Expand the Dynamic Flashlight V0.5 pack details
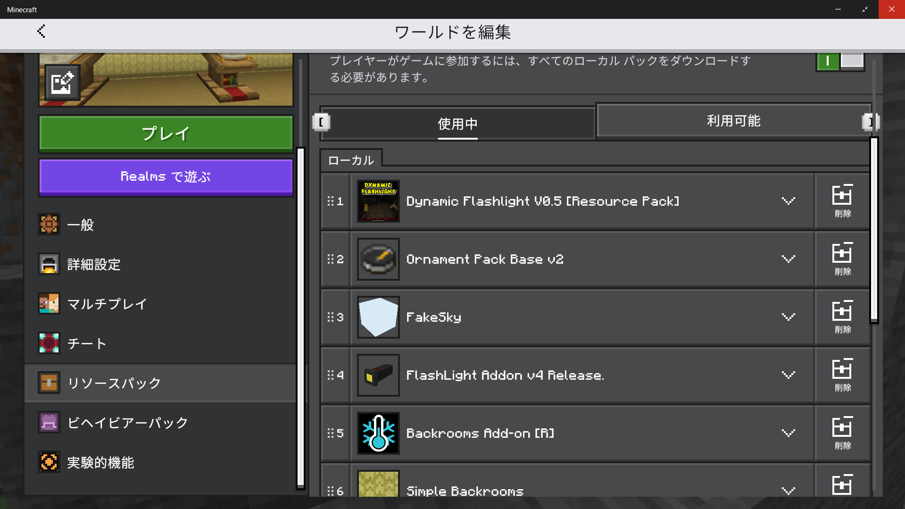905x509 pixels. pyautogui.click(x=788, y=201)
